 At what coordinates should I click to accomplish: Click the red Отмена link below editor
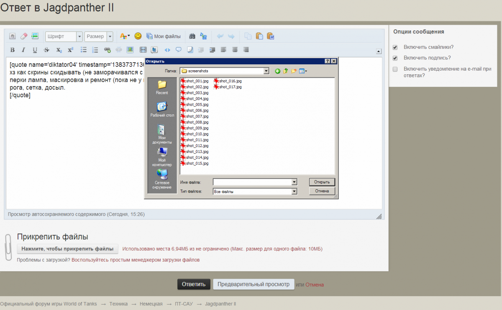(315, 285)
